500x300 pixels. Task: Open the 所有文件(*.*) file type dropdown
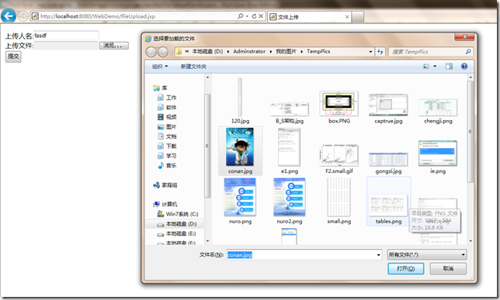click(427, 255)
